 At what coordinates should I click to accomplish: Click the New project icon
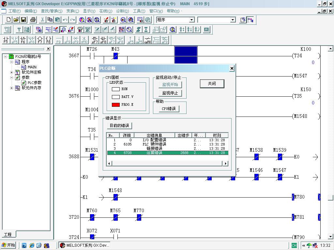[9, 20]
